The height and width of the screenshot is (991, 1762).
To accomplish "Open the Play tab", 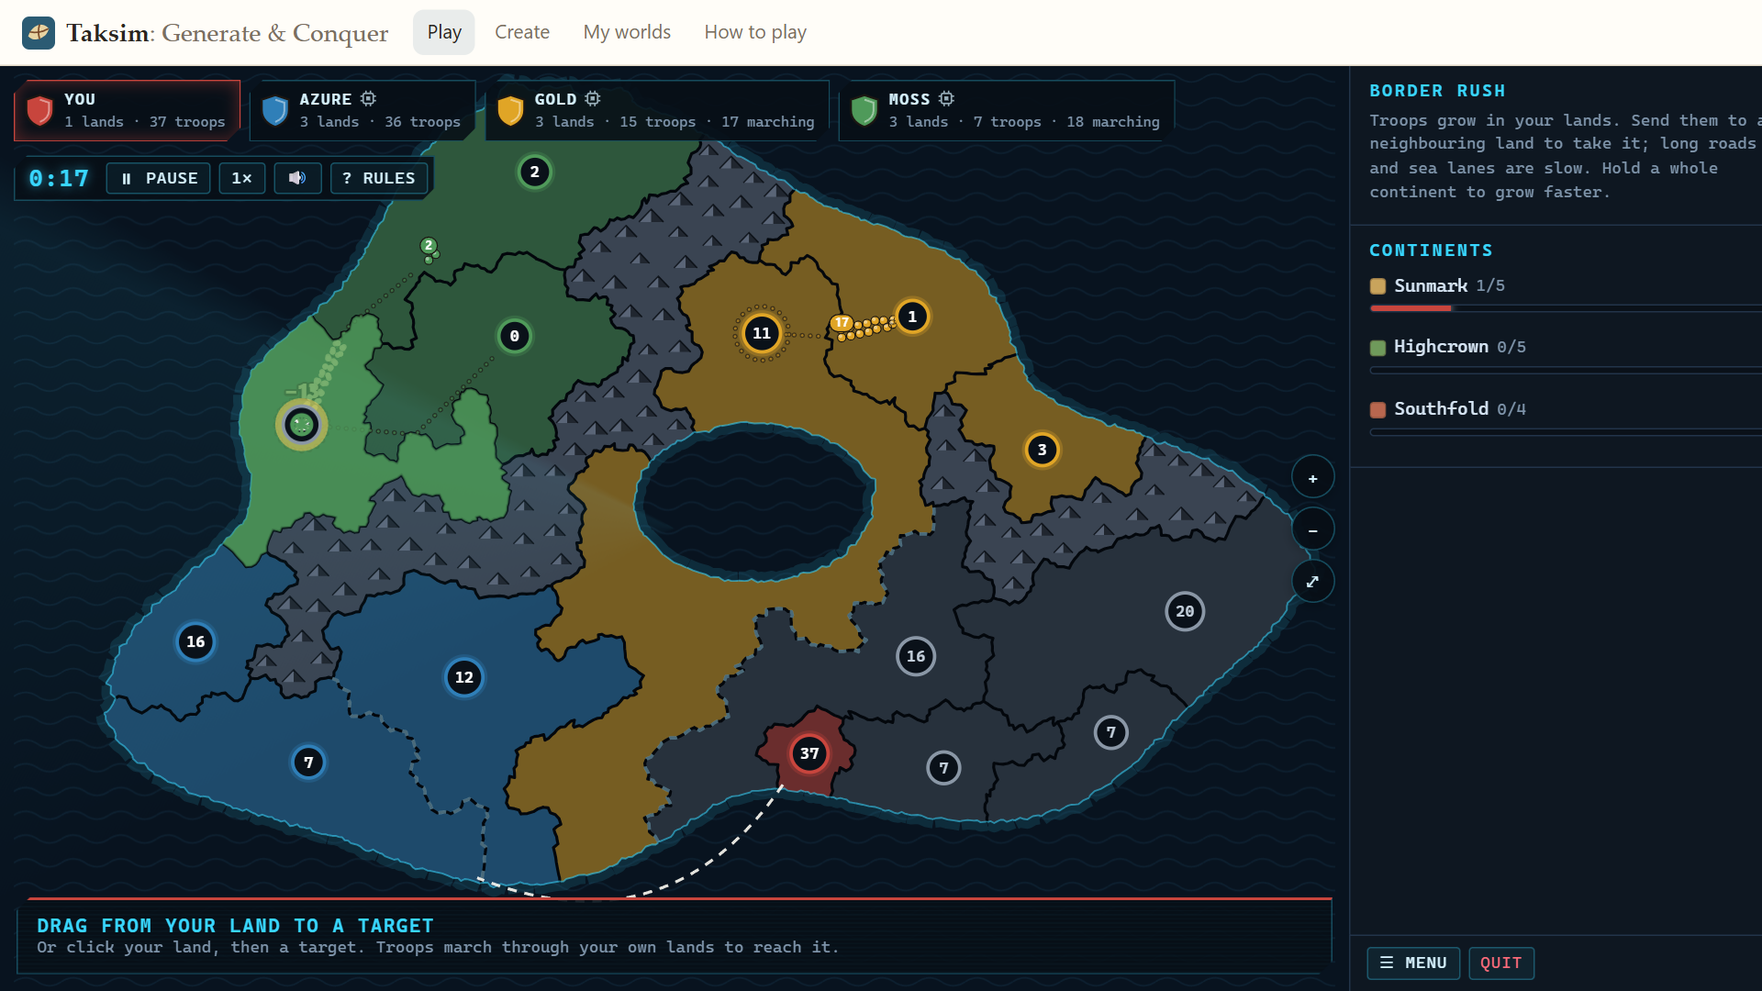I will [444, 32].
